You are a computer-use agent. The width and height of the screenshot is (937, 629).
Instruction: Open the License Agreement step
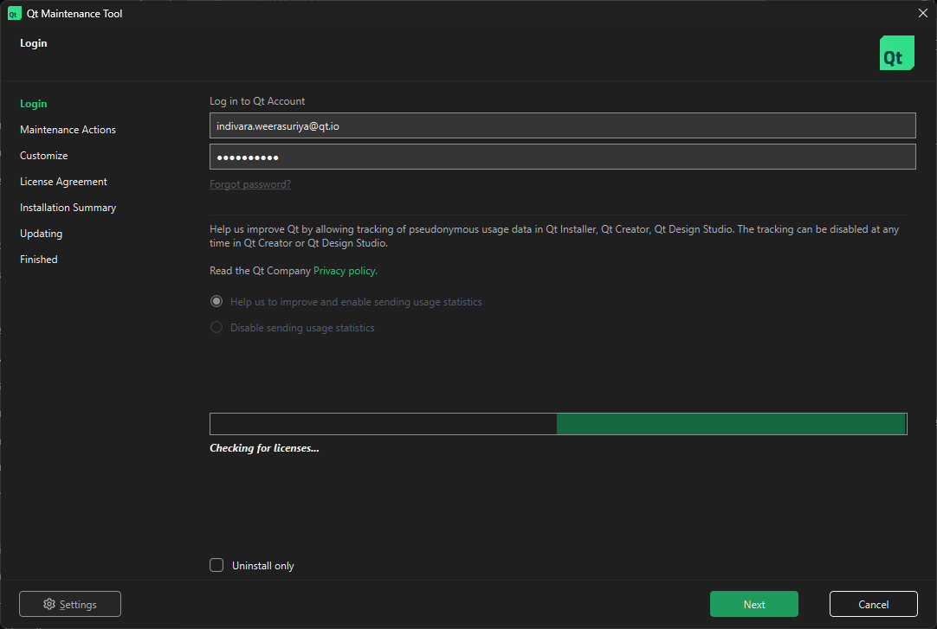pyautogui.click(x=63, y=182)
